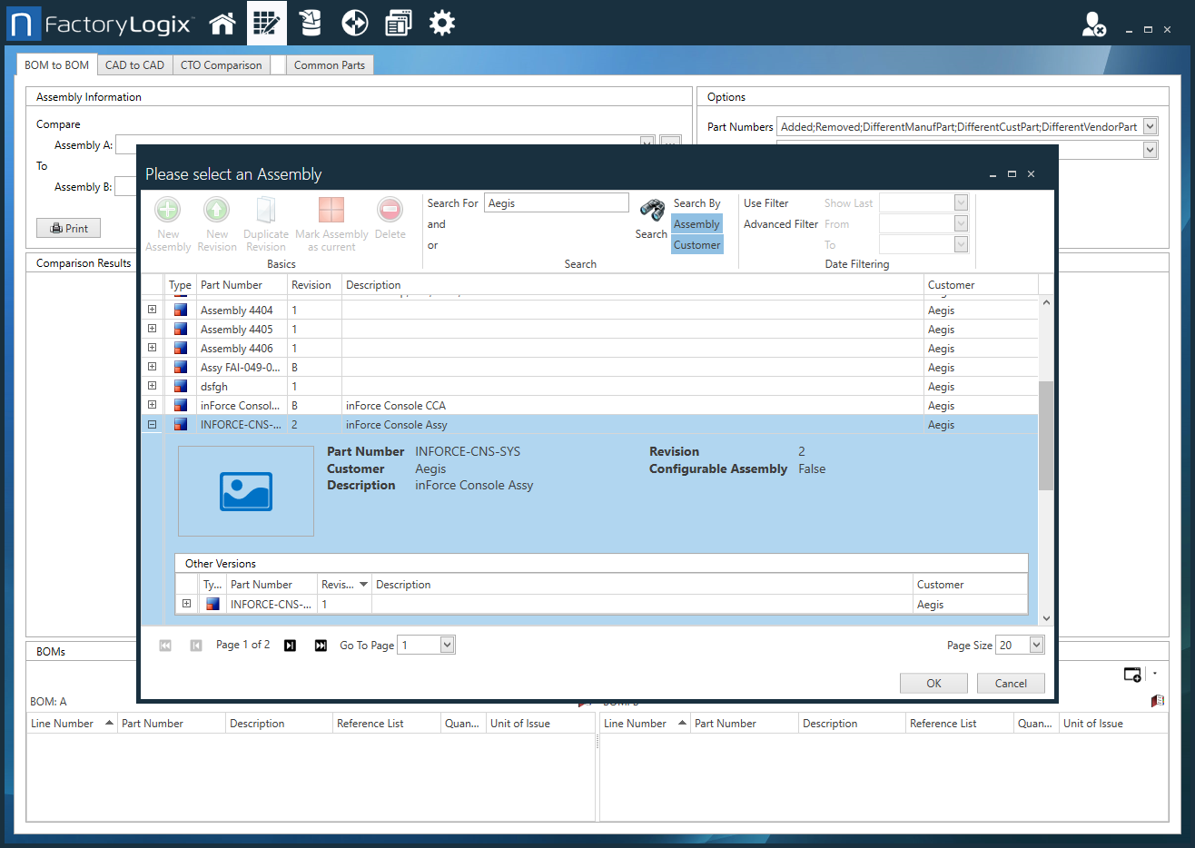Click the OK button
The width and height of the screenshot is (1195, 848).
point(933,684)
